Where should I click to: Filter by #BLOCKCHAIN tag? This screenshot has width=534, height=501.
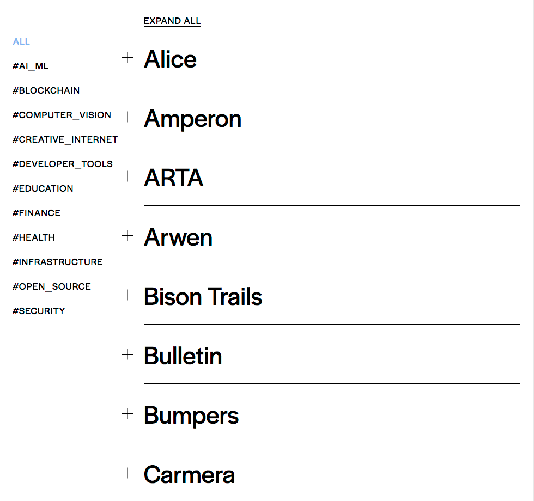tap(46, 91)
